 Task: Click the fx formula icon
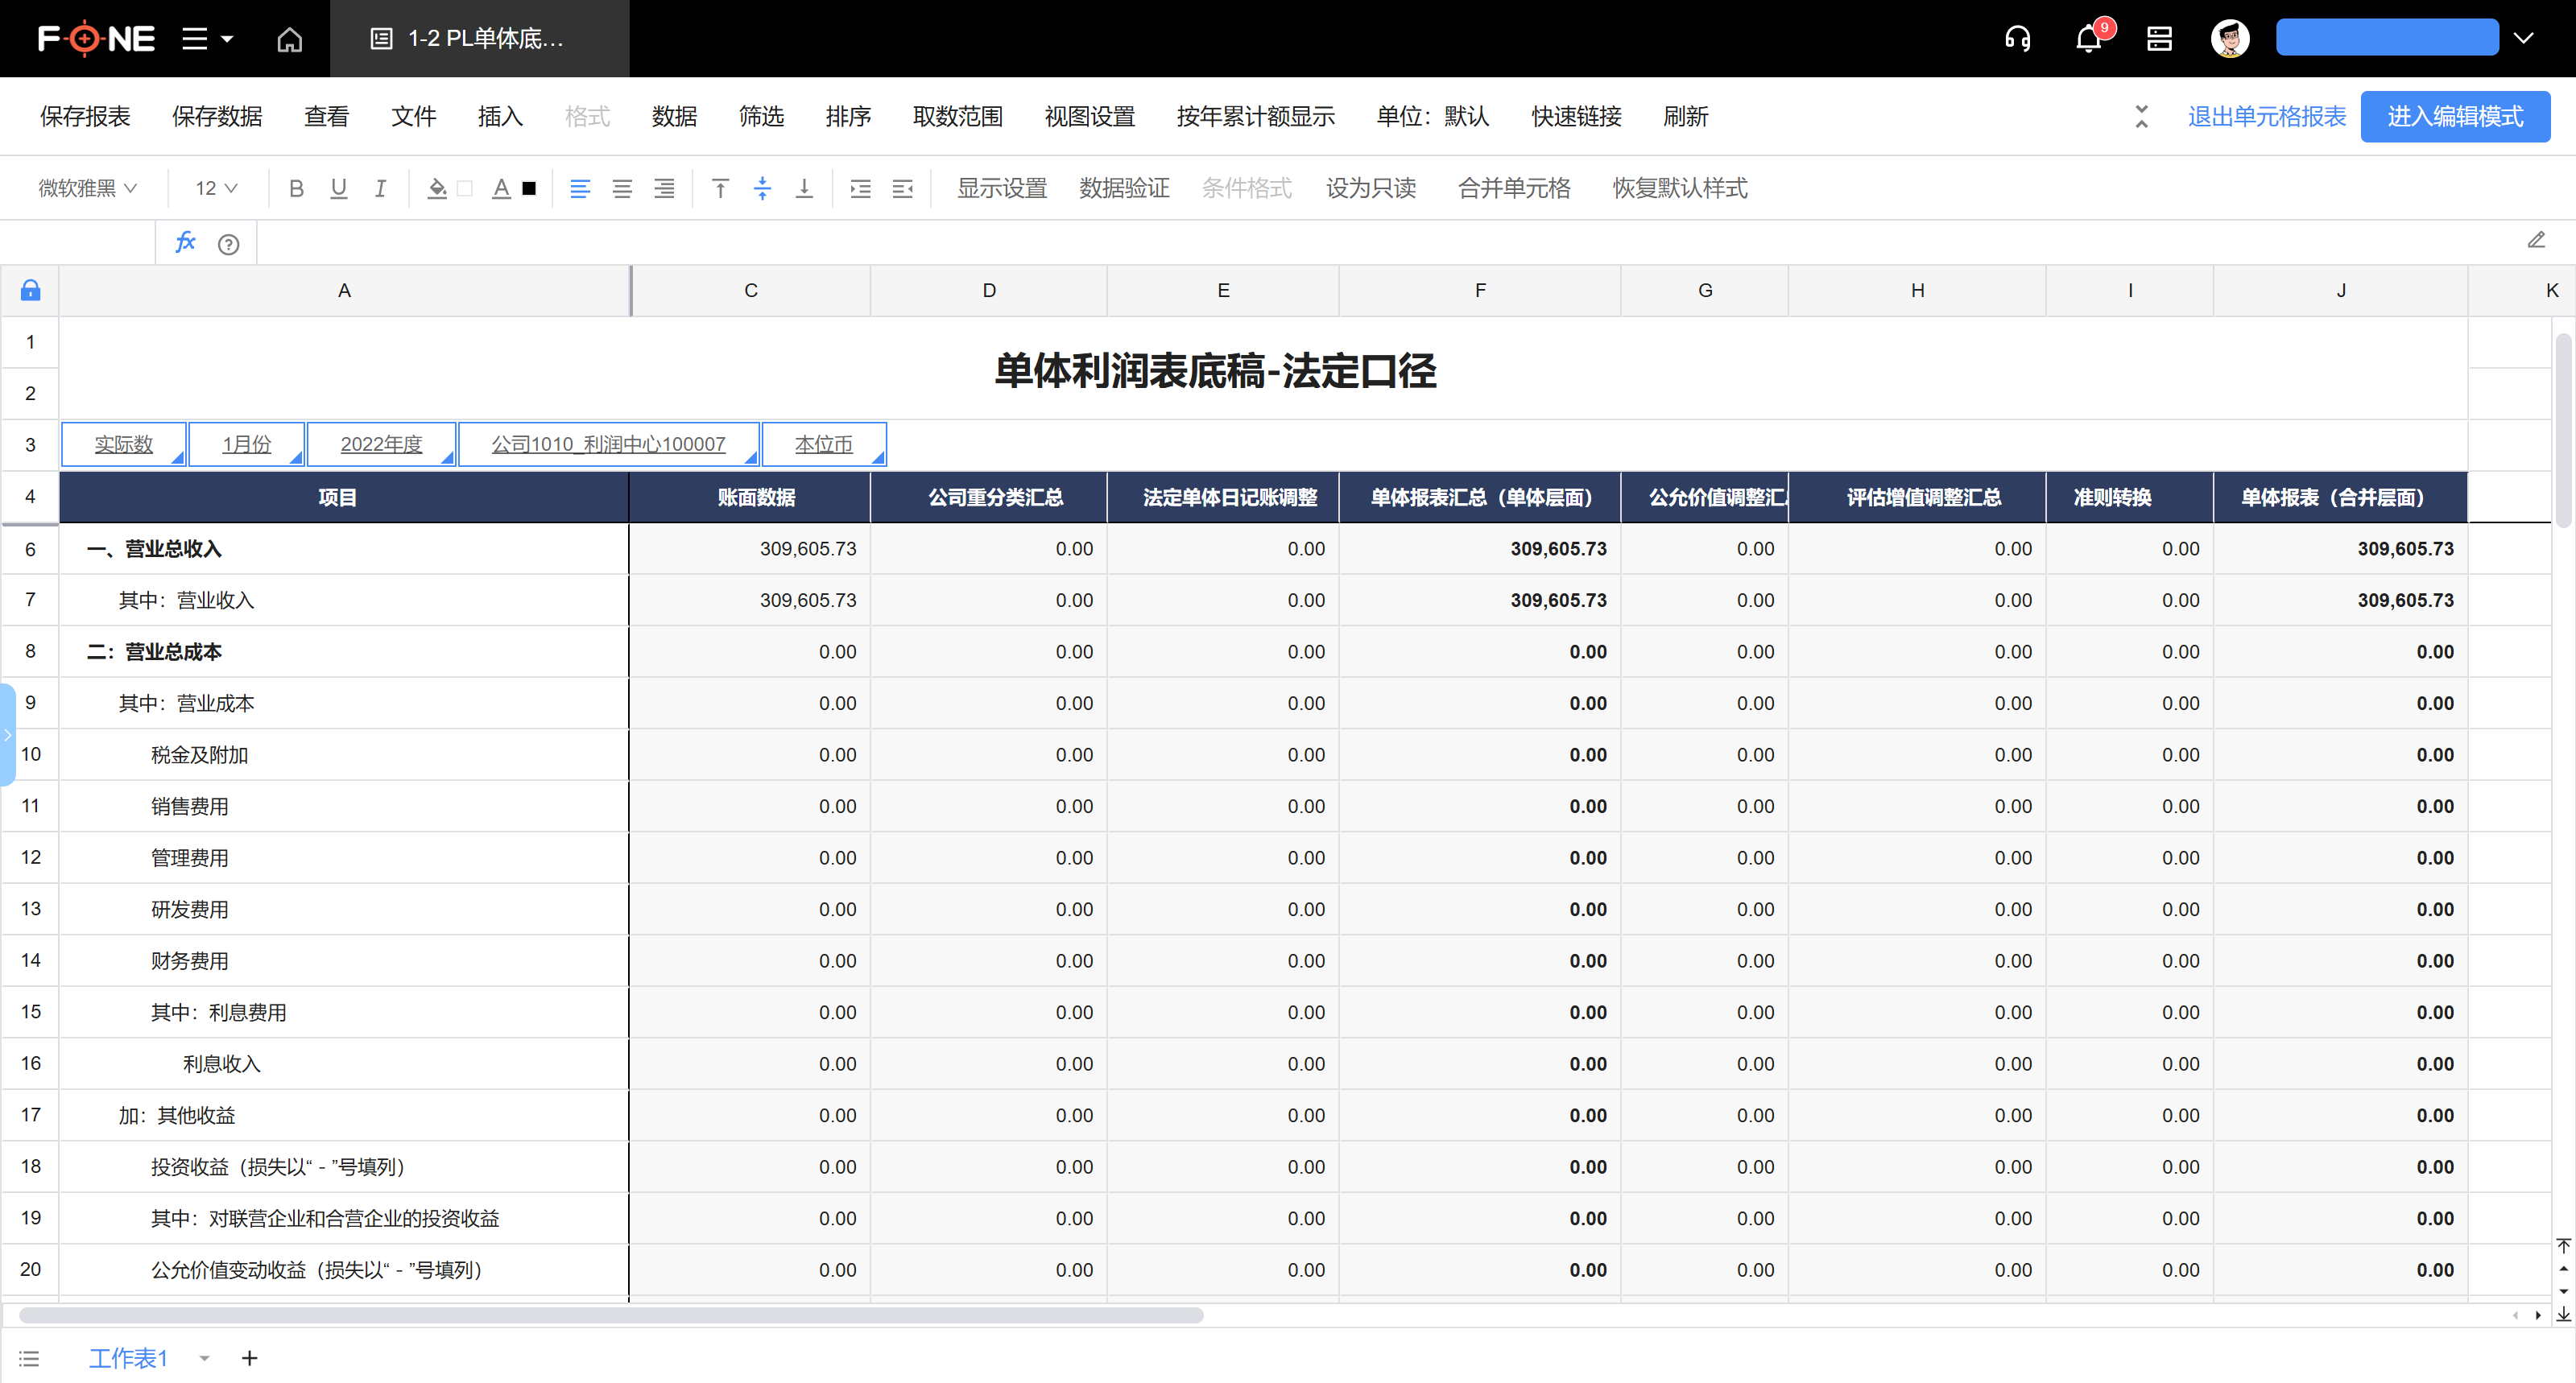pos(185,242)
